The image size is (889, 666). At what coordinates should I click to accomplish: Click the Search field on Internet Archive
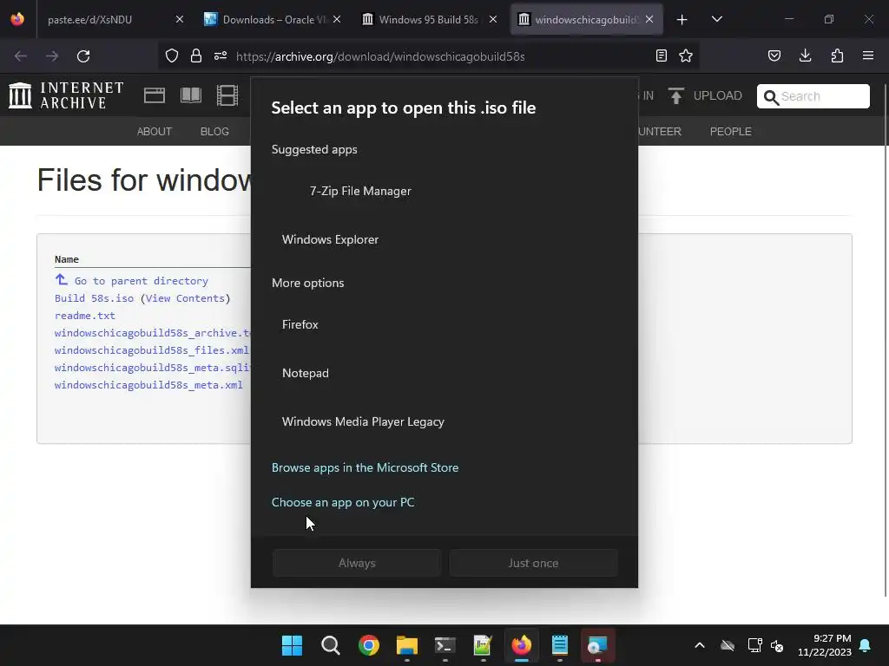tap(813, 96)
